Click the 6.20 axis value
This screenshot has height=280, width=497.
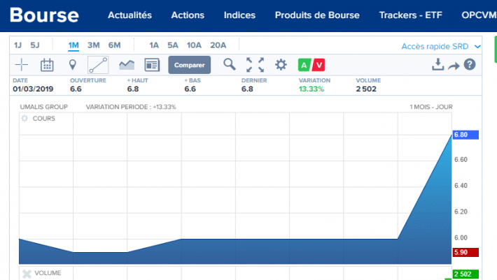pos(461,212)
